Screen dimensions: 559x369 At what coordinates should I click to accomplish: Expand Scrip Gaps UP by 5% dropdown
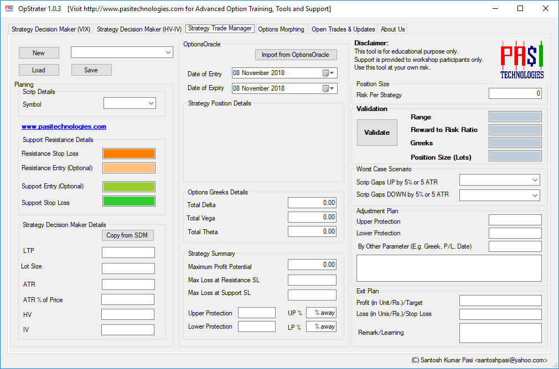pyautogui.click(x=535, y=180)
